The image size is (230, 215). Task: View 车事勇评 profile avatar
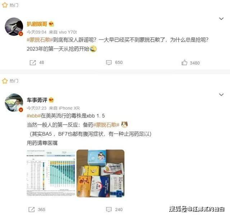point(14,103)
